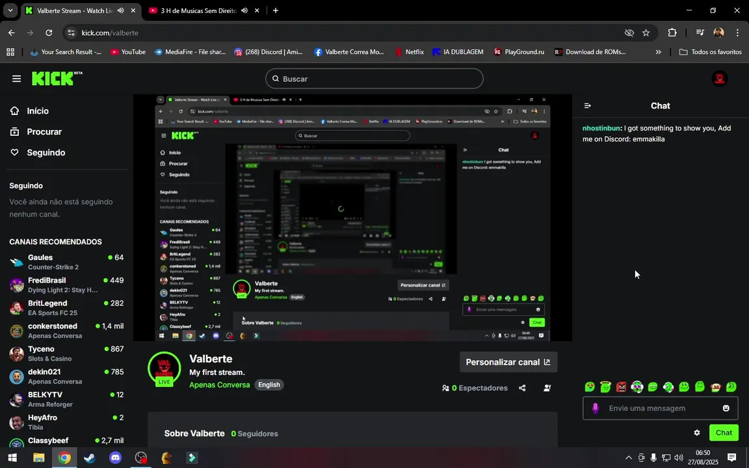The image size is (749, 468).
Task: Open a new browser tab
Action: 276,10
